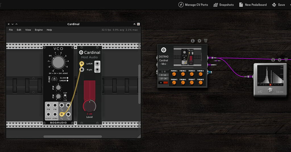Roll up the Cardinal window with double-chevron icon

(x=134, y=24)
